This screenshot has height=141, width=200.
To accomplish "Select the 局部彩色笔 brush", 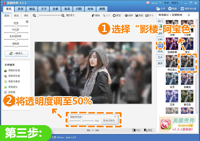I will coord(12,70).
